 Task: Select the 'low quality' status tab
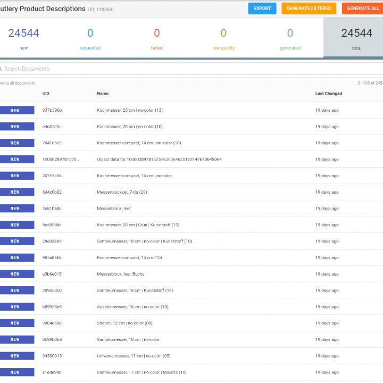(x=223, y=38)
